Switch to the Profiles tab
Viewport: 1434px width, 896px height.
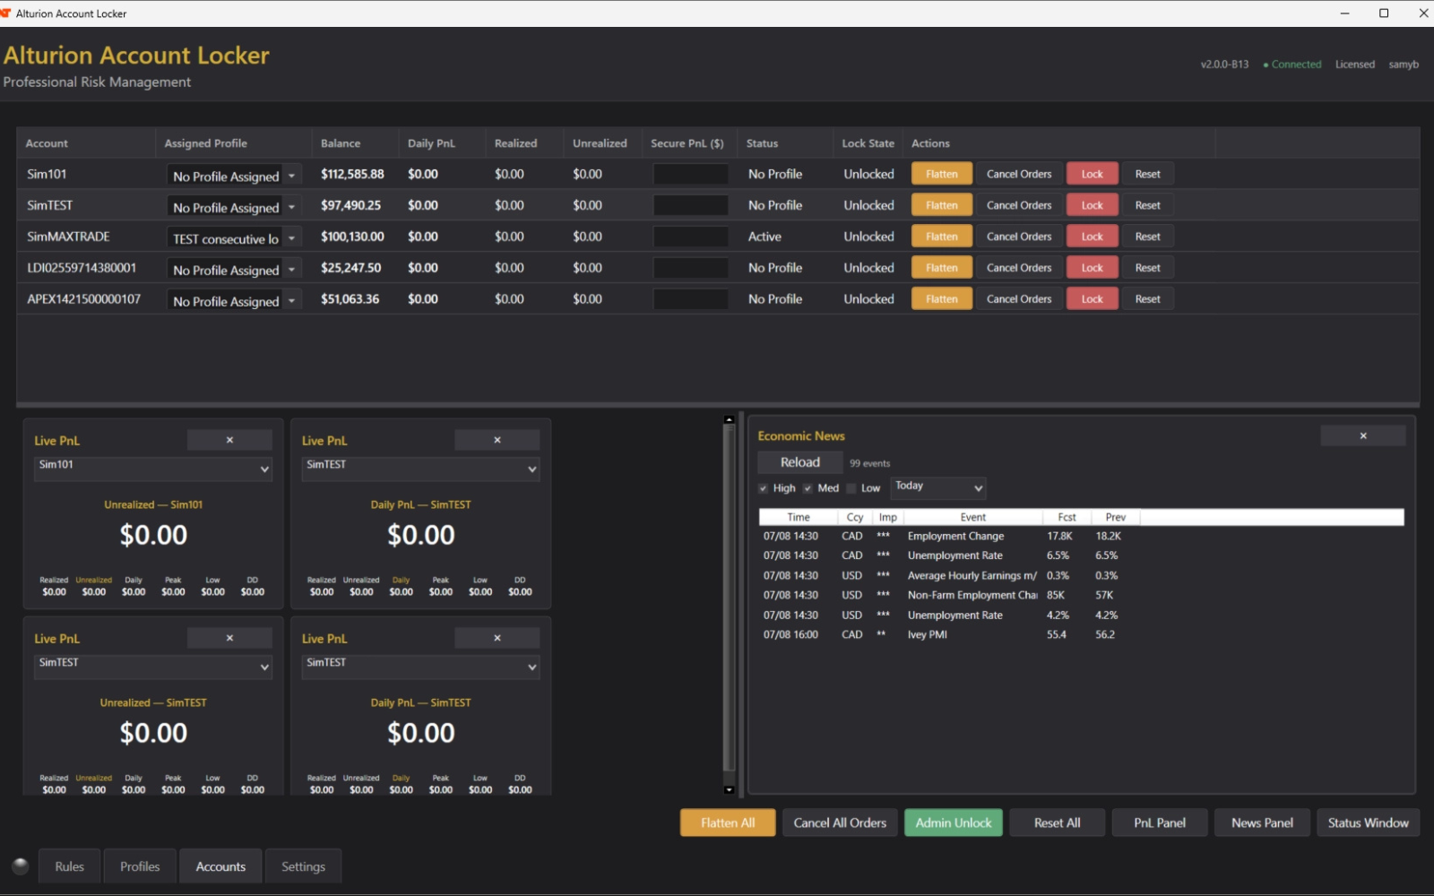tap(140, 866)
